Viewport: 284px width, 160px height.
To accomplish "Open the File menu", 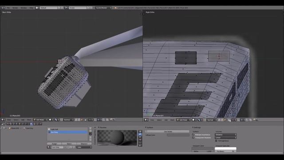I will click(8, 8).
